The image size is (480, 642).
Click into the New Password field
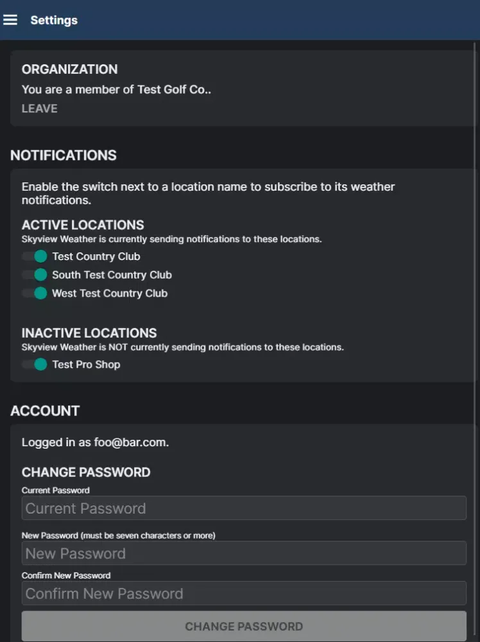(x=244, y=553)
